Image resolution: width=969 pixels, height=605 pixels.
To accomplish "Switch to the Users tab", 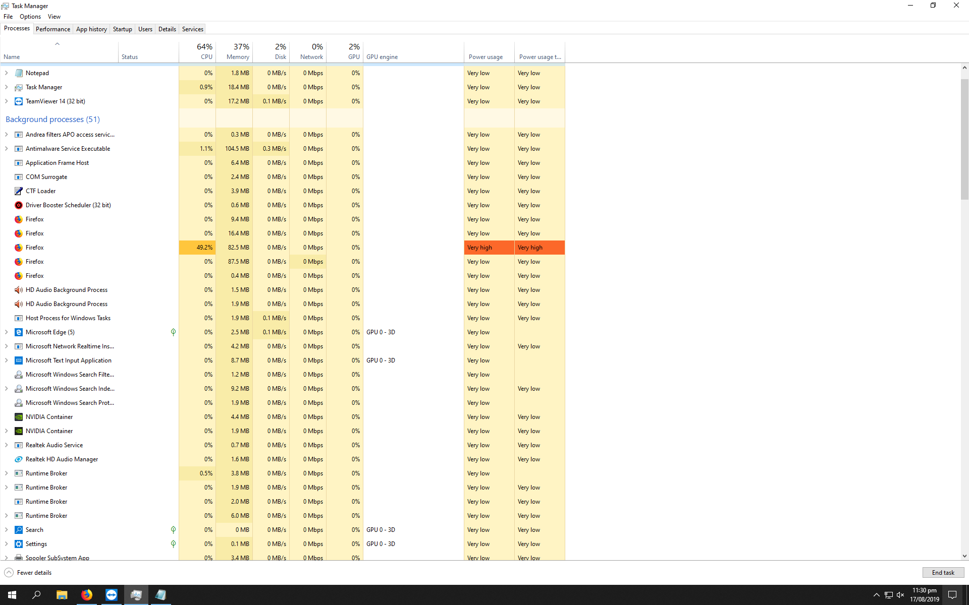I will [x=145, y=29].
